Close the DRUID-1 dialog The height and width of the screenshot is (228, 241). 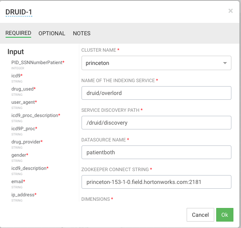pos(230,11)
